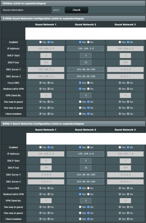Edit 5GHz-1 Guest Network 2 VPN Client No. field
The image size is (146, 223).
[86, 201]
